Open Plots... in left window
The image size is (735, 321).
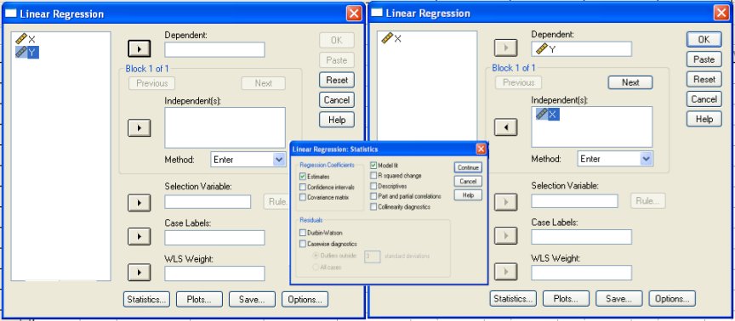[x=199, y=300]
